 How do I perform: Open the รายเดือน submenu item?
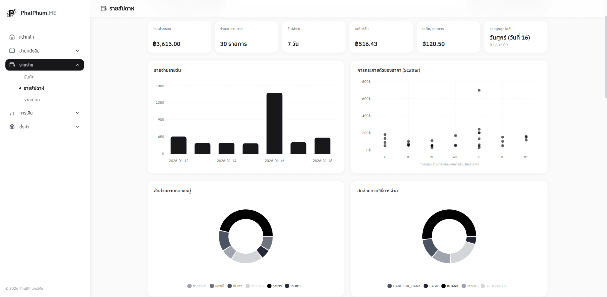click(x=32, y=100)
